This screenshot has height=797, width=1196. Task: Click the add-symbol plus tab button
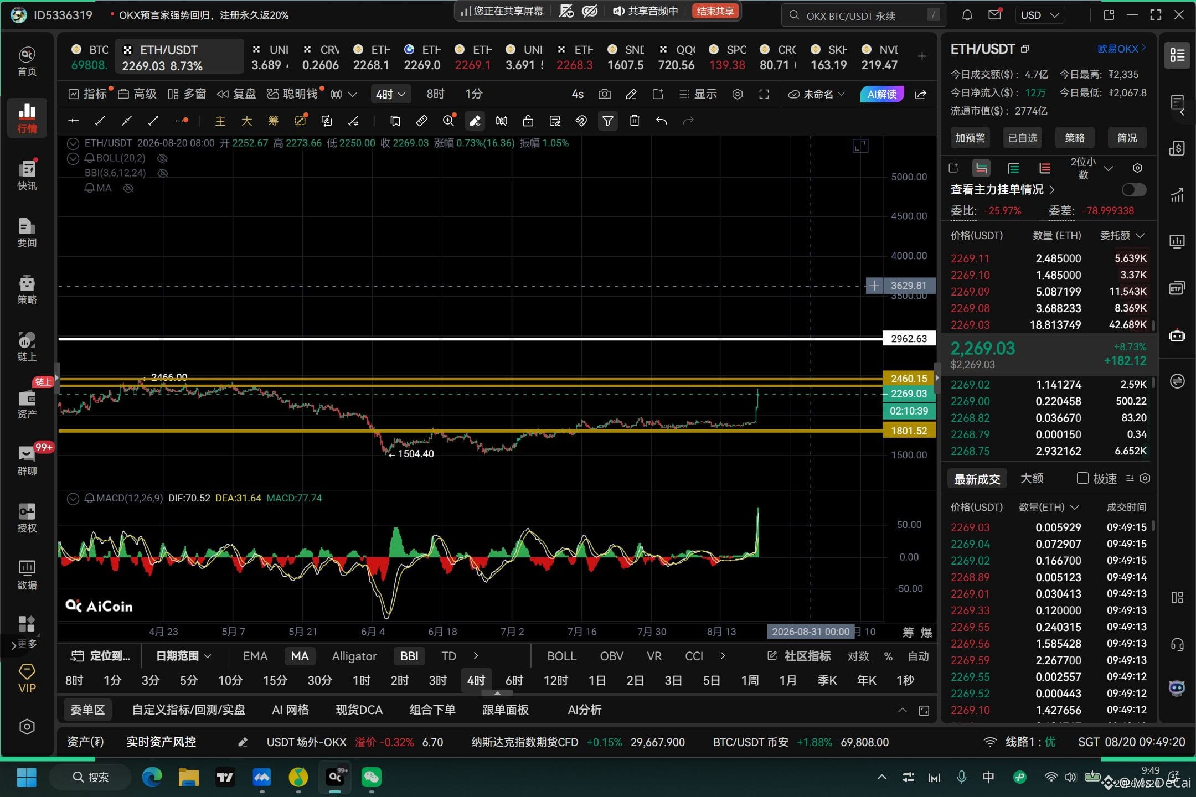(922, 56)
